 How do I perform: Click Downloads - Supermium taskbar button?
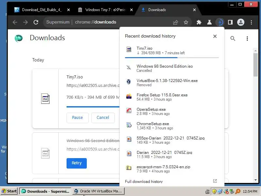pos(45,191)
